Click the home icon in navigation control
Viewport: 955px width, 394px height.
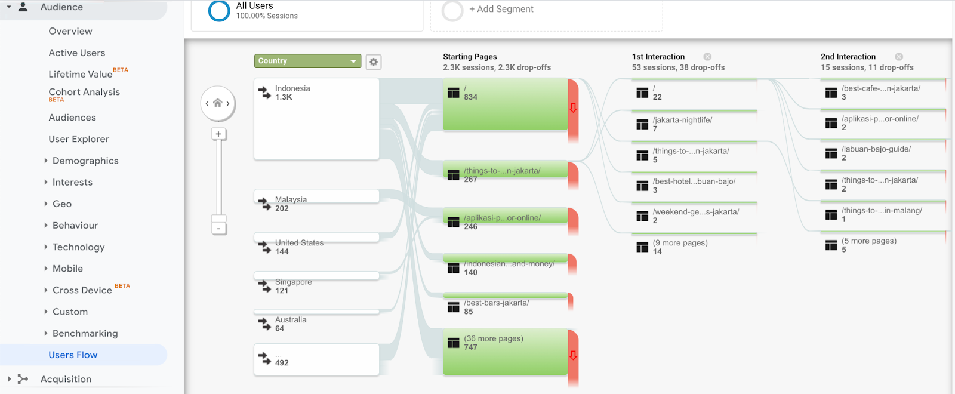(x=218, y=103)
